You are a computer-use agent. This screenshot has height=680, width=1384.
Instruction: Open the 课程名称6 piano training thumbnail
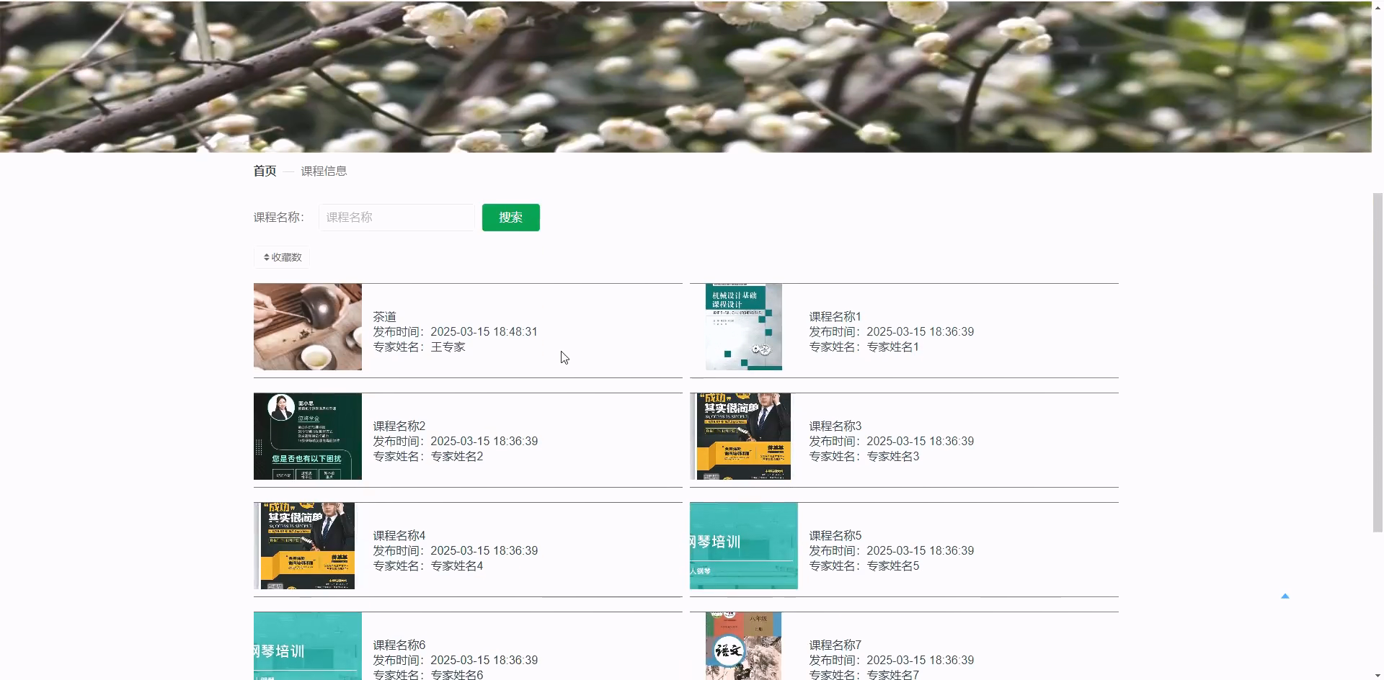308,646
